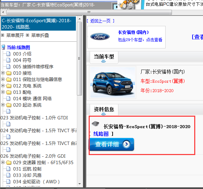The image size is (203, 189).
Task: Select 025 发动机电子控制 - 1.5升 TIVCT 自动 entry
Action: [x=38, y=143]
